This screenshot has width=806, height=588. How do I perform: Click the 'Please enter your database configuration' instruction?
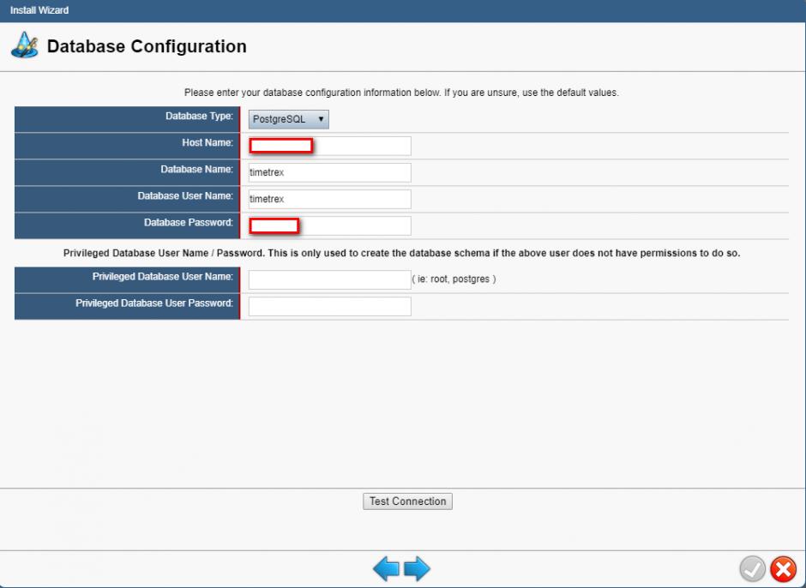point(401,93)
